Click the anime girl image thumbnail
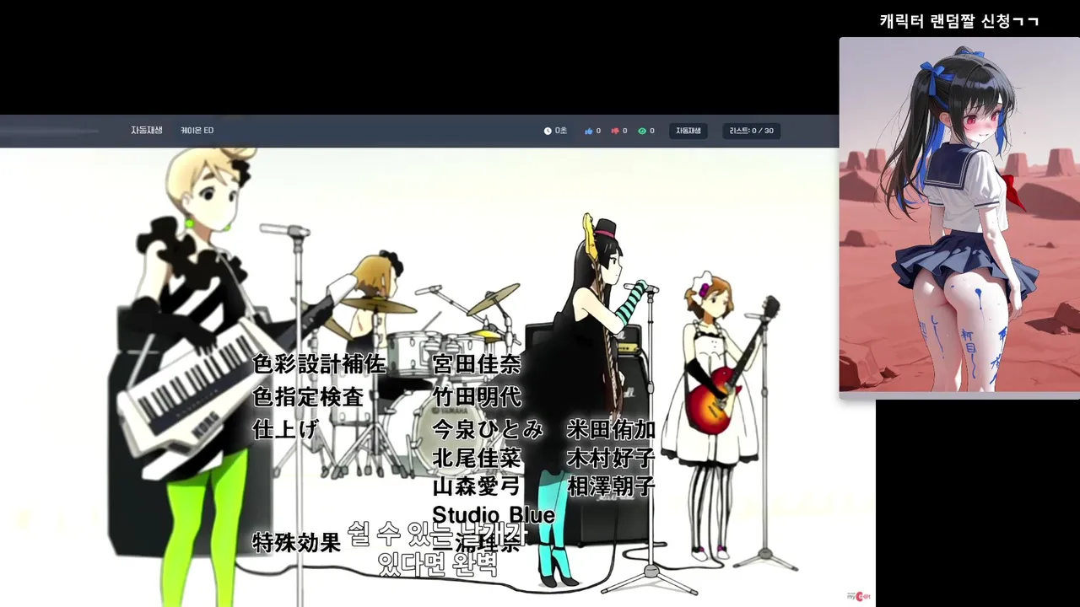This screenshot has width=1080, height=607. click(x=959, y=214)
